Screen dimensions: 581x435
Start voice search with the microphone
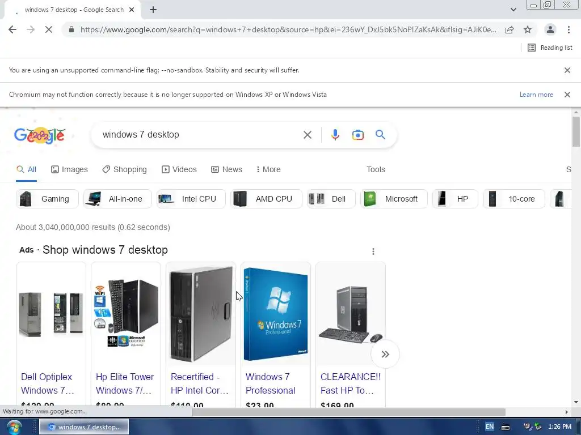click(x=335, y=135)
